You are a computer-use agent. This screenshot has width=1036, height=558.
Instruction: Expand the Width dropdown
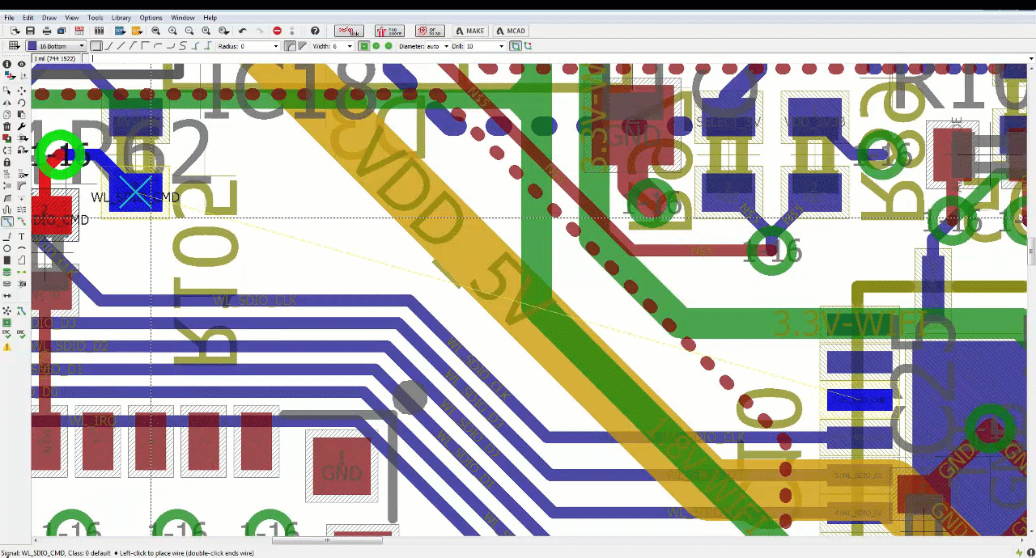[350, 46]
